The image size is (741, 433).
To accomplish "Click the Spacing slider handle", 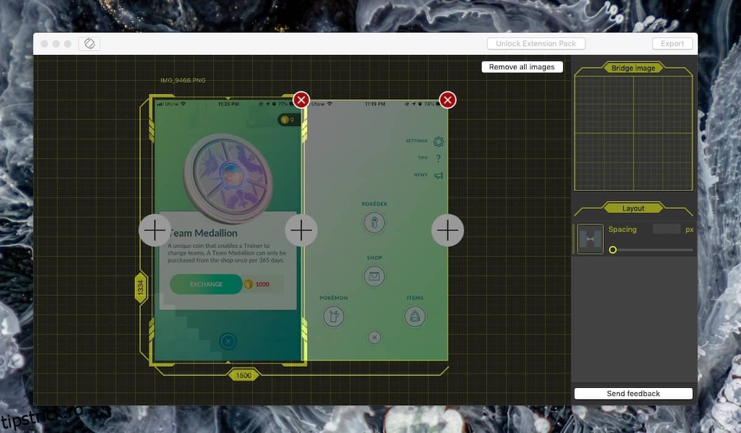I will tap(613, 250).
